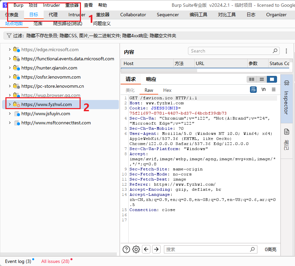
Task: Toggle line wrap in message editor
Action: point(253,89)
